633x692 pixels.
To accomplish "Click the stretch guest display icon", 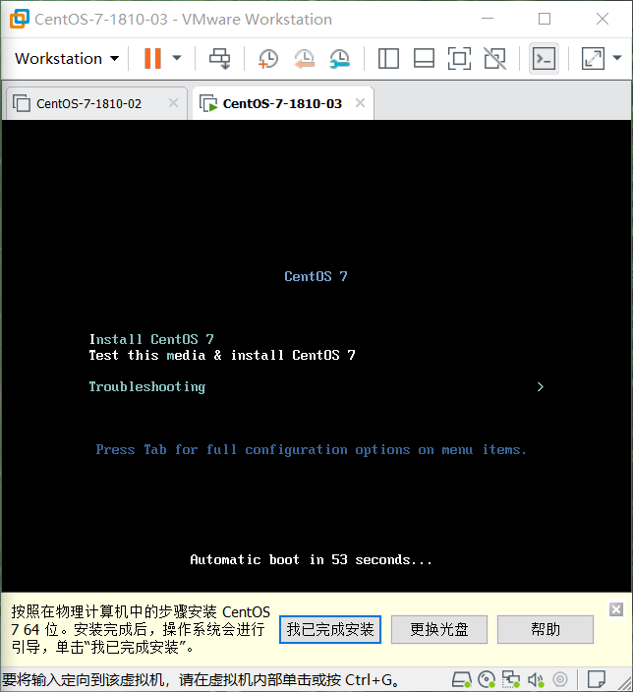I will coord(593,58).
